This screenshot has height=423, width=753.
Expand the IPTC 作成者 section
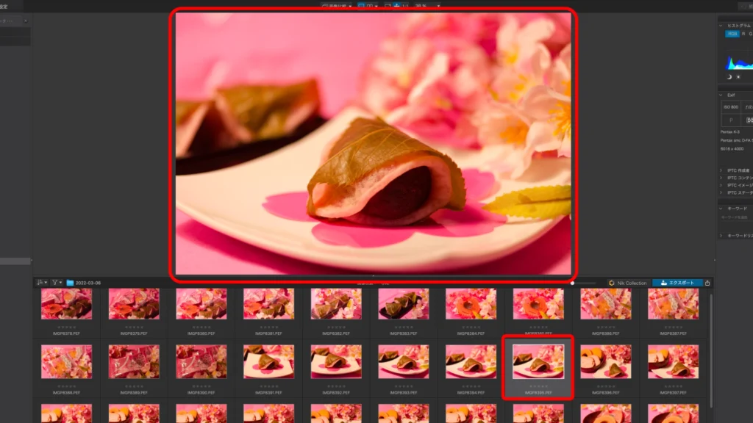pyautogui.click(x=721, y=170)
